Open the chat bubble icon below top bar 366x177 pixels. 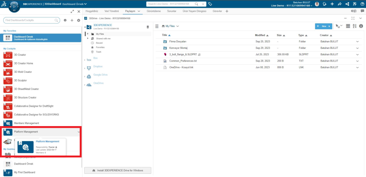361,11
